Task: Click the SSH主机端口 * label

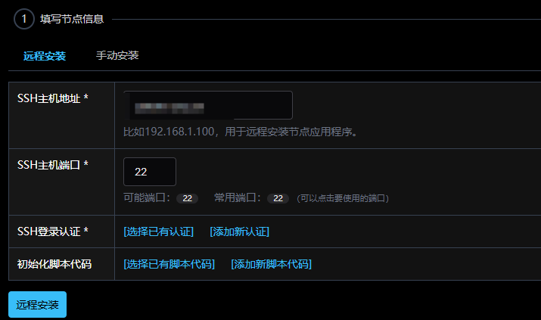Action: 53,165
